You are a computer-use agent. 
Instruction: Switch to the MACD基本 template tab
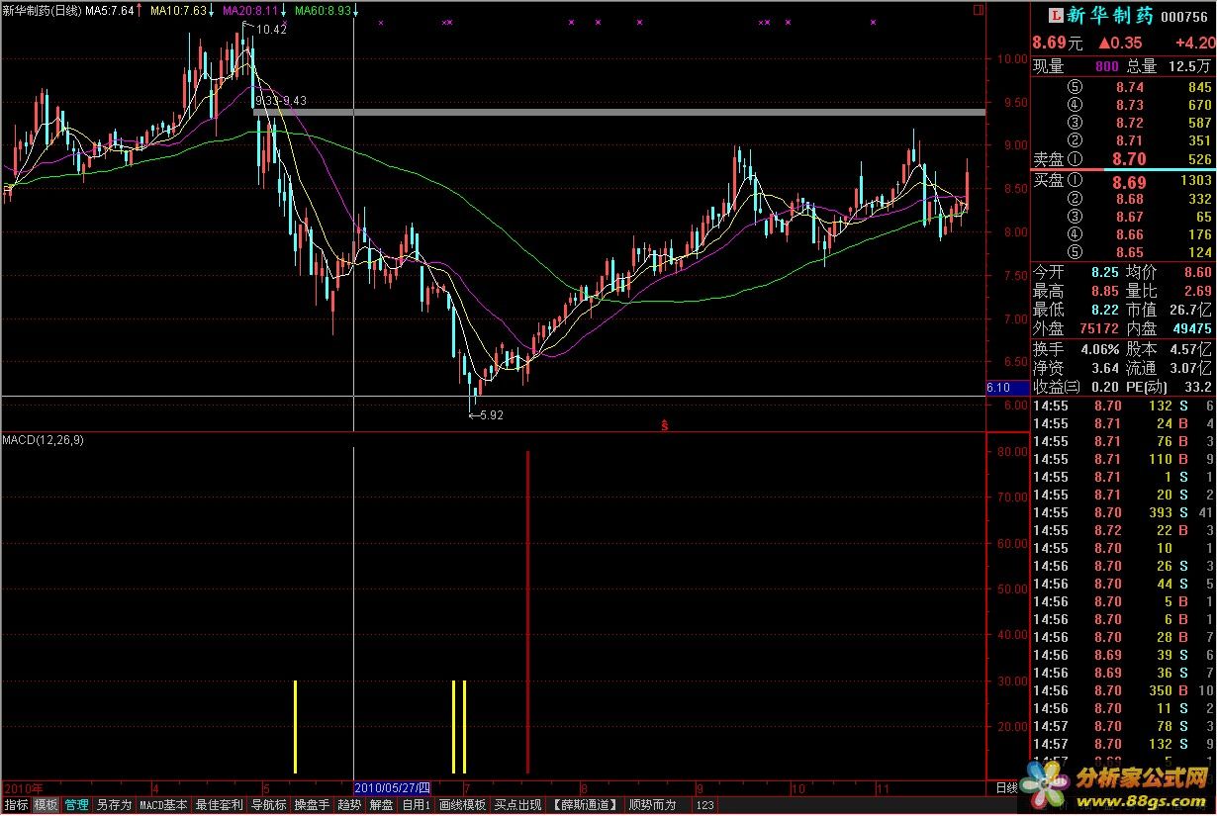pyautogui.click(x=163, y=805)
